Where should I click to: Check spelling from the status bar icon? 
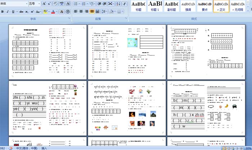tap(10, 148)
